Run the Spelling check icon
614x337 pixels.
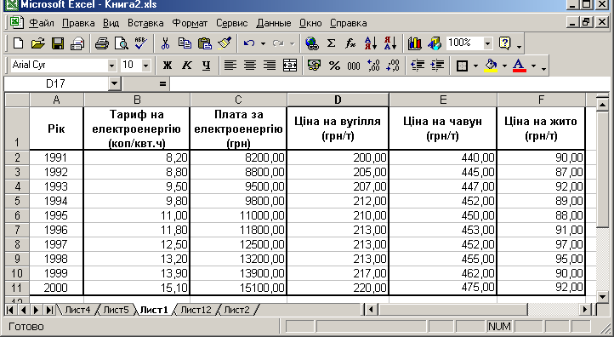coord(140,43)
